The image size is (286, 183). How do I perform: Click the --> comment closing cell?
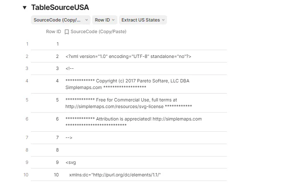pos(69,137)
